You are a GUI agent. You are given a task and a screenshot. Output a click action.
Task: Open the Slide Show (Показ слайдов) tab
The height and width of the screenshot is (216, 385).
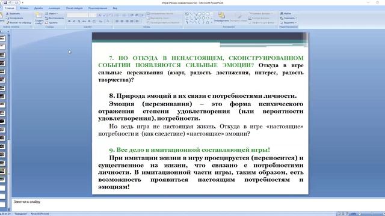point(75,8)
